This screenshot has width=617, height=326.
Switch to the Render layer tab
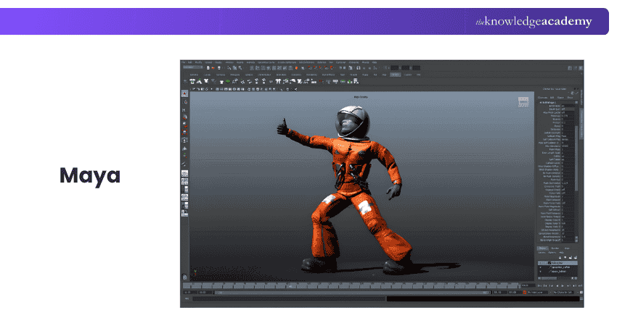pyautogui.click(x=555, y=248)
